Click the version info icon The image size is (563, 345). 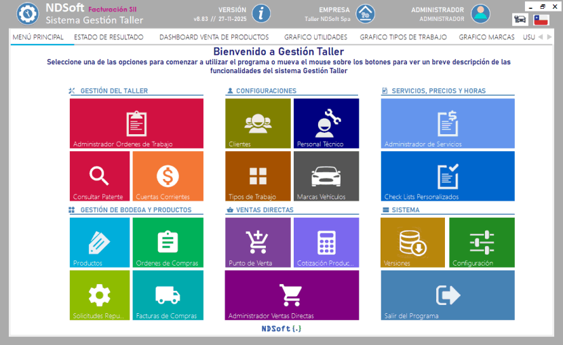click(261, 13)
